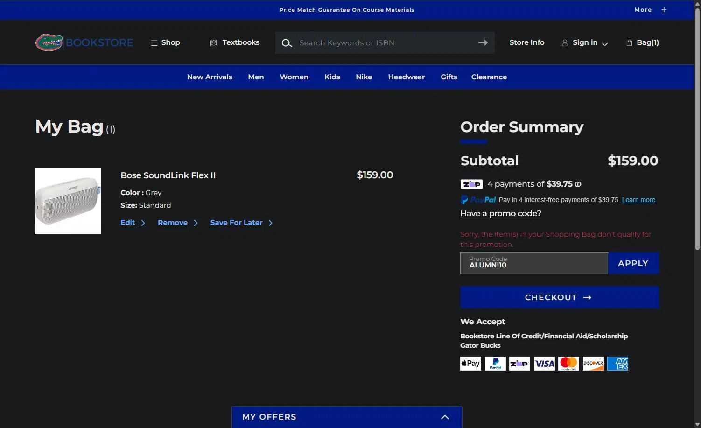Remove the Bose speaker from the bag
Image resolution: width=701 pixels, height=428 pixels.
point(178,223)
